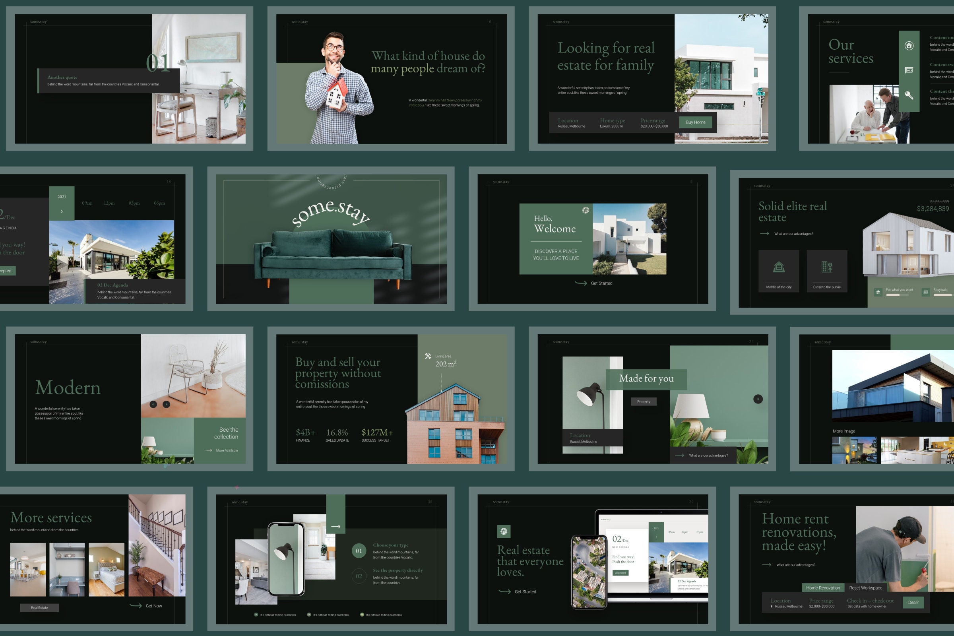The width and height of the screenshot is (954, 636).
Task: Click the arrow beside Get Started on Real estate loves slide
Action: point(504,591)
